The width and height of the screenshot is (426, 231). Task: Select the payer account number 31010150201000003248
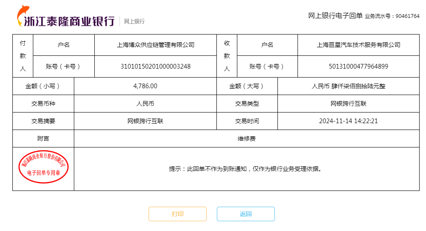point(155,66)
